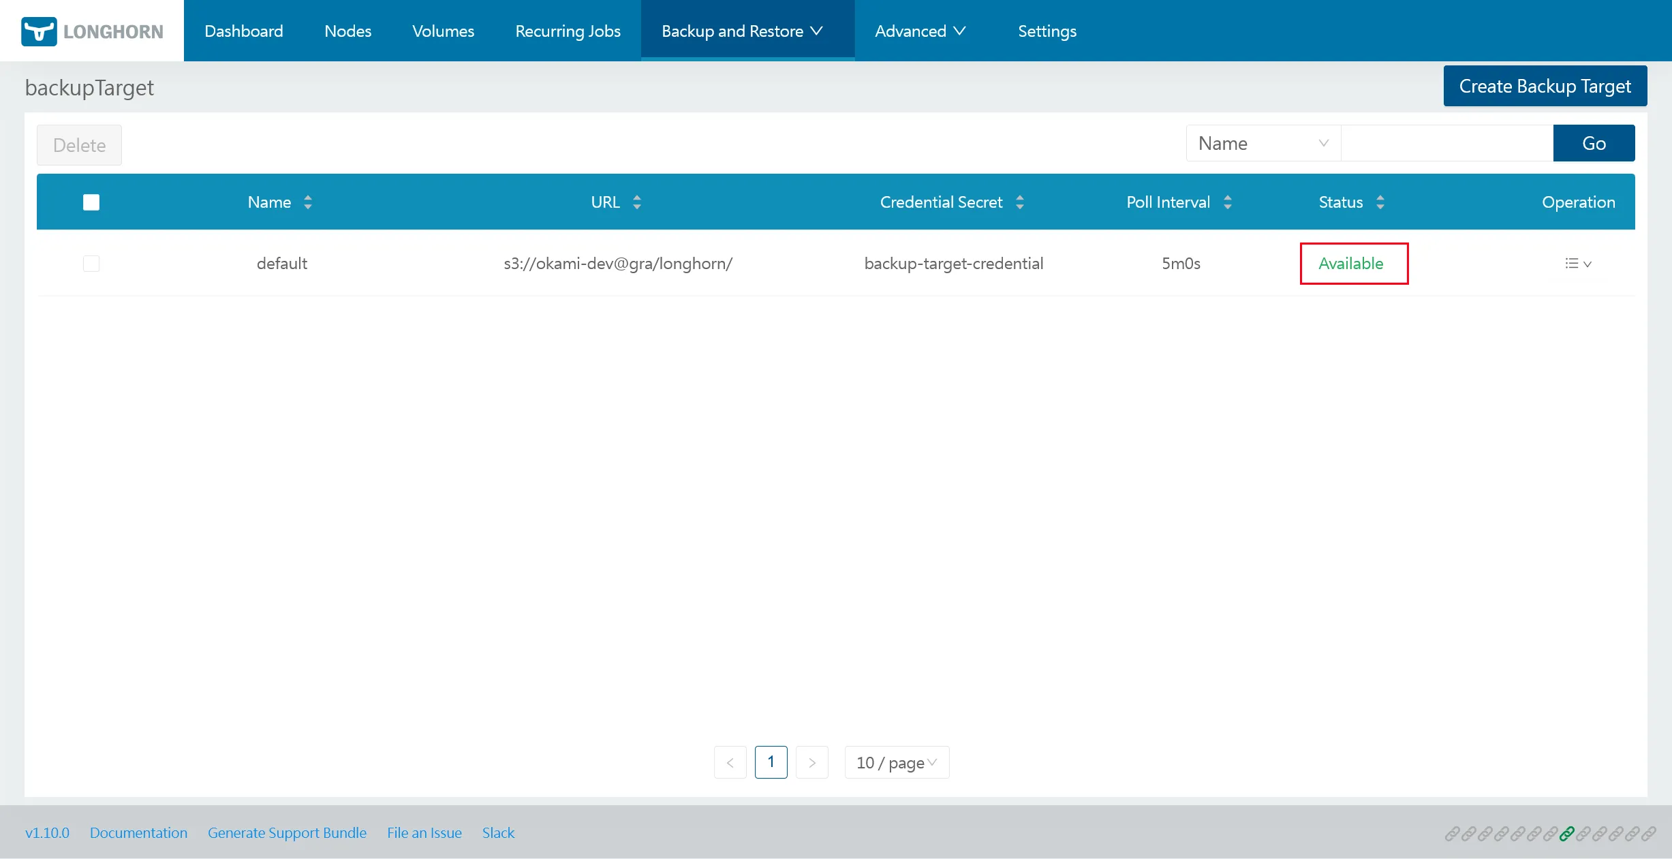This screenshot has width=1672, height=859.
Task: Select the default backup target checkbox
Action: [x=91, y=264]
